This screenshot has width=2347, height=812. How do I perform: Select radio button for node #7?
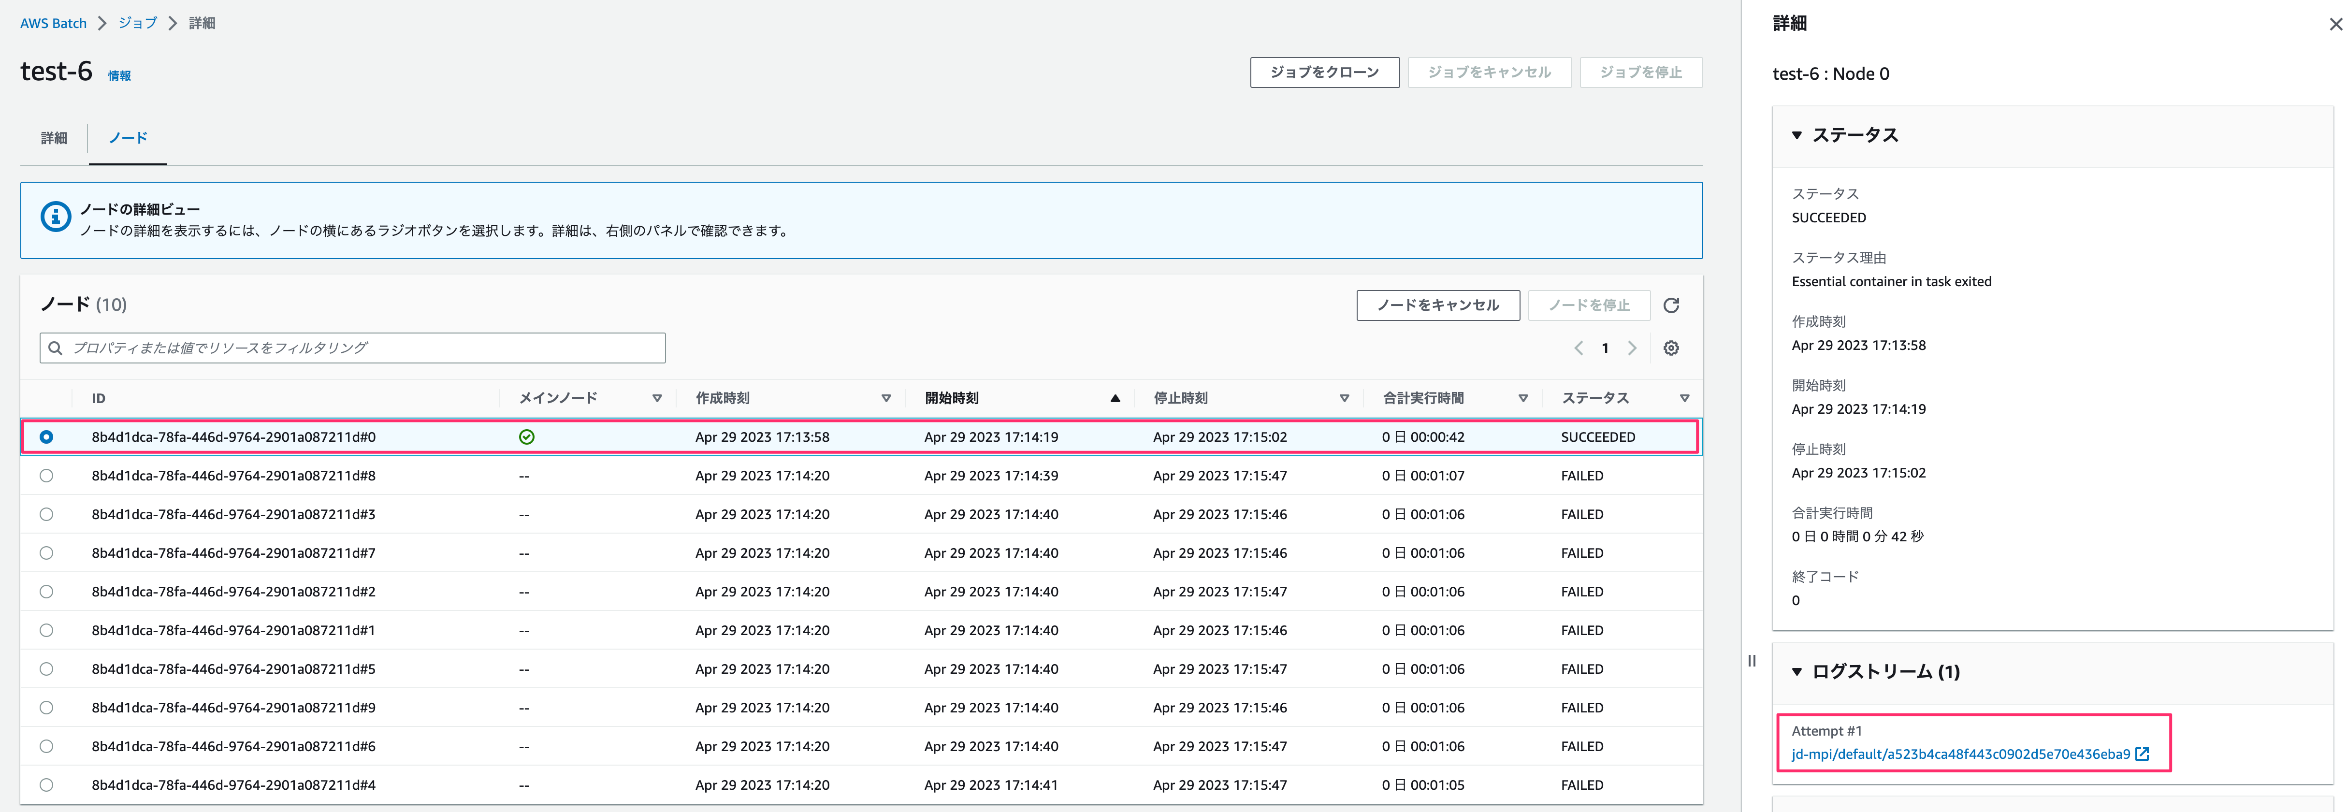coord(46,553)
